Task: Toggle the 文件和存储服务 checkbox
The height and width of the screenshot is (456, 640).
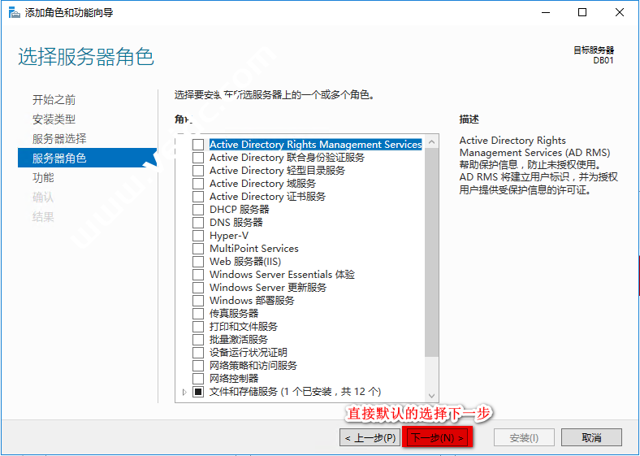Action: 198,392
